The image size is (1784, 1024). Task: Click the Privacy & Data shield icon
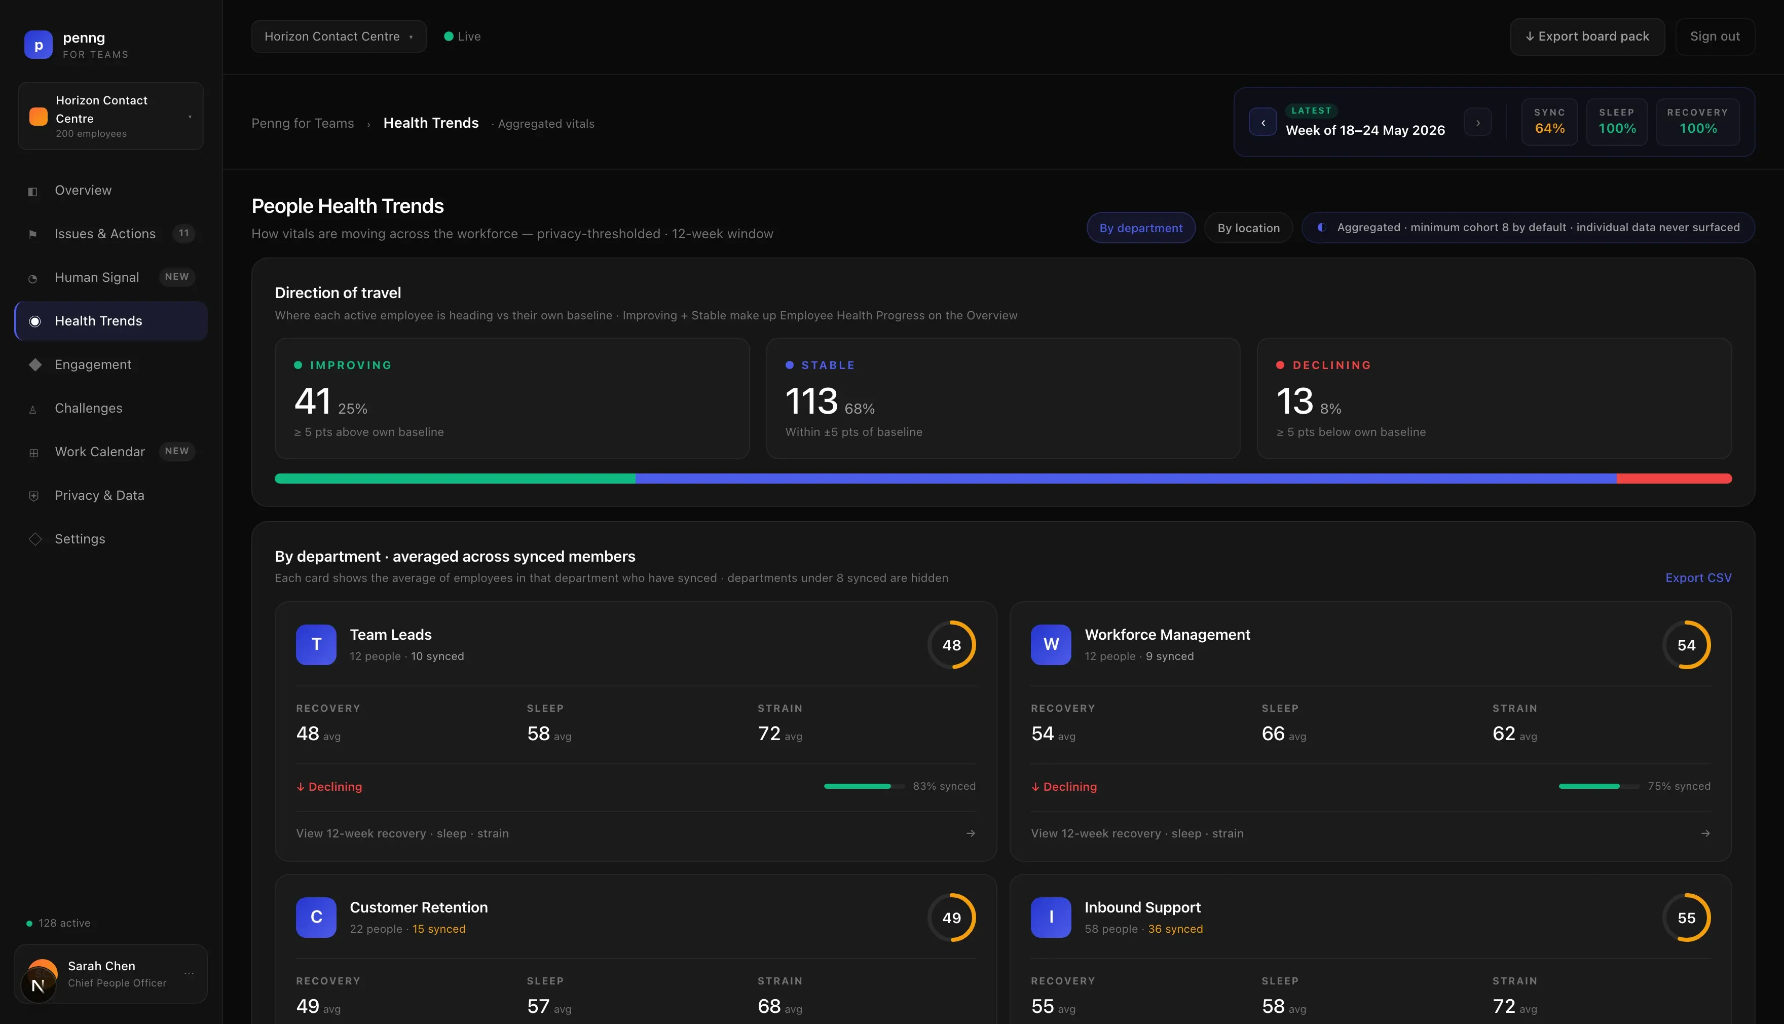(x=33, y=496)
